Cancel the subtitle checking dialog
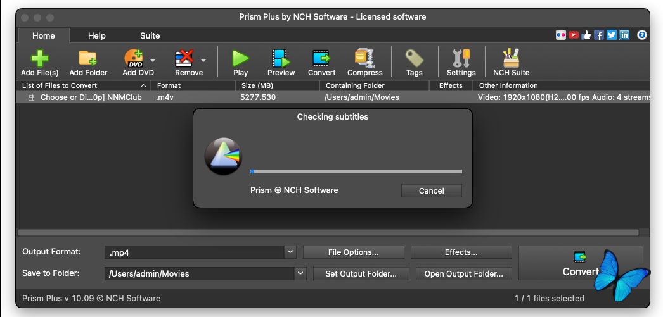The image size is (663, 317). [431, 190]
